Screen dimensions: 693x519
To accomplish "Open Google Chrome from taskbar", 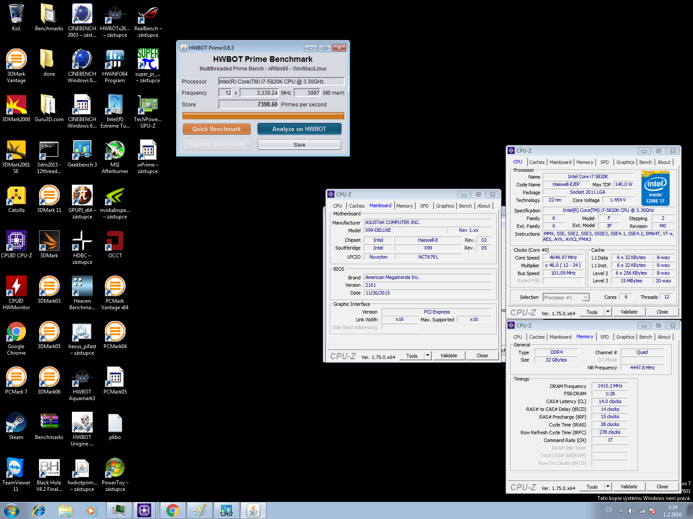I will (x=173, y=511).
